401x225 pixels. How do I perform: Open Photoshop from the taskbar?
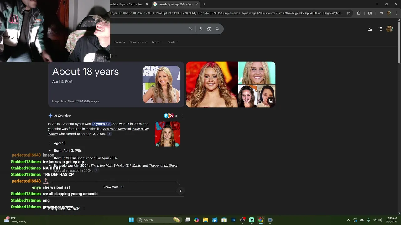click(233, 220)
